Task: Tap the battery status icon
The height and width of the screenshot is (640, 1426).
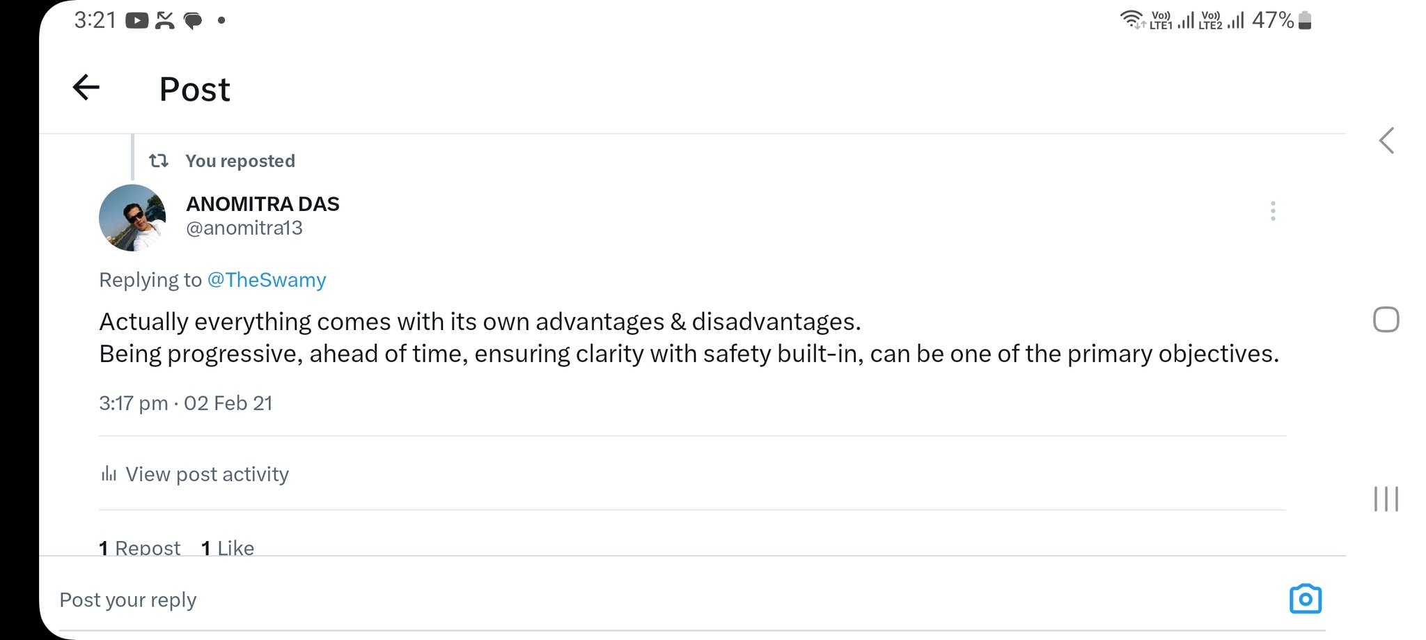Action: (1305, 21)
